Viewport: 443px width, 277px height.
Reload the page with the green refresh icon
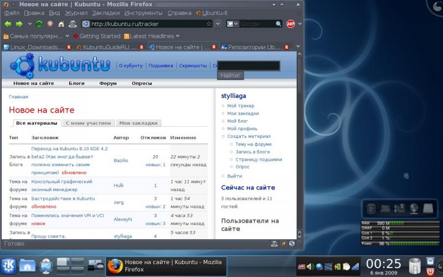click(39, 24)
